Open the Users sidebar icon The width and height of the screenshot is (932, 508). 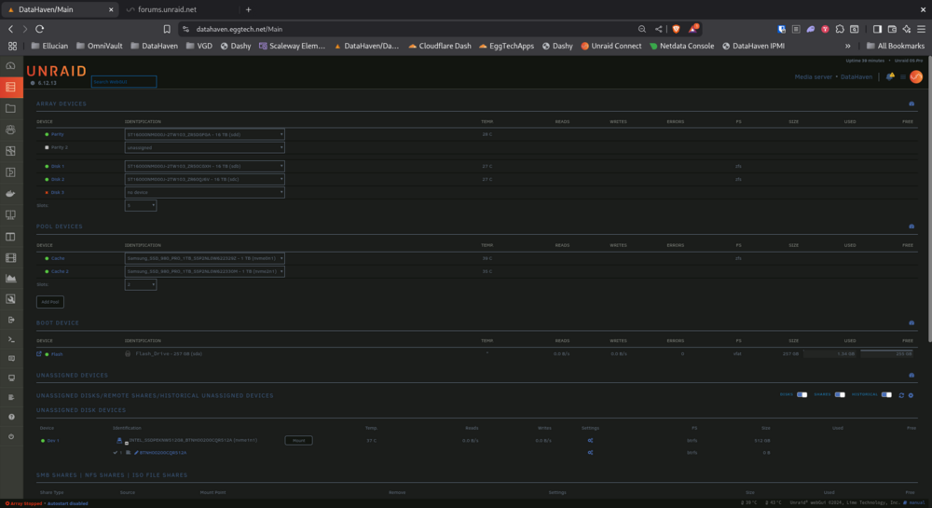pos(10,130)
